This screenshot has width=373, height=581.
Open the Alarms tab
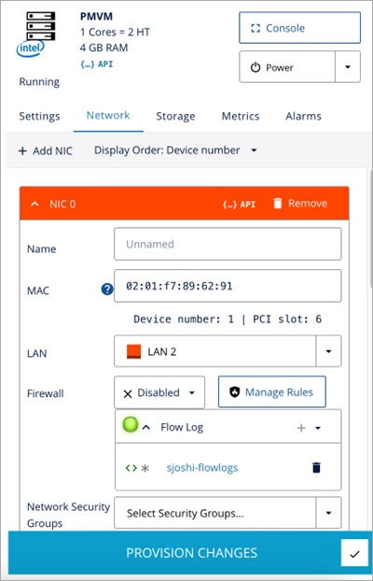[303, 116]
